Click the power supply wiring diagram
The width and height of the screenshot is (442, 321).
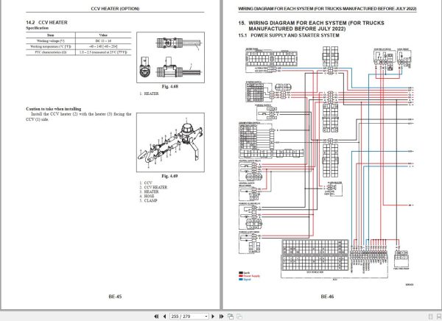coord(326,165)
